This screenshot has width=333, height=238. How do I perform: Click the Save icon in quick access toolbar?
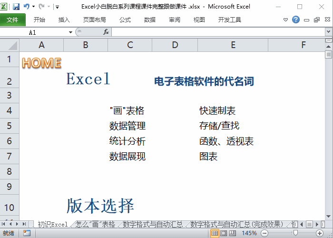(x=16, y=7)
